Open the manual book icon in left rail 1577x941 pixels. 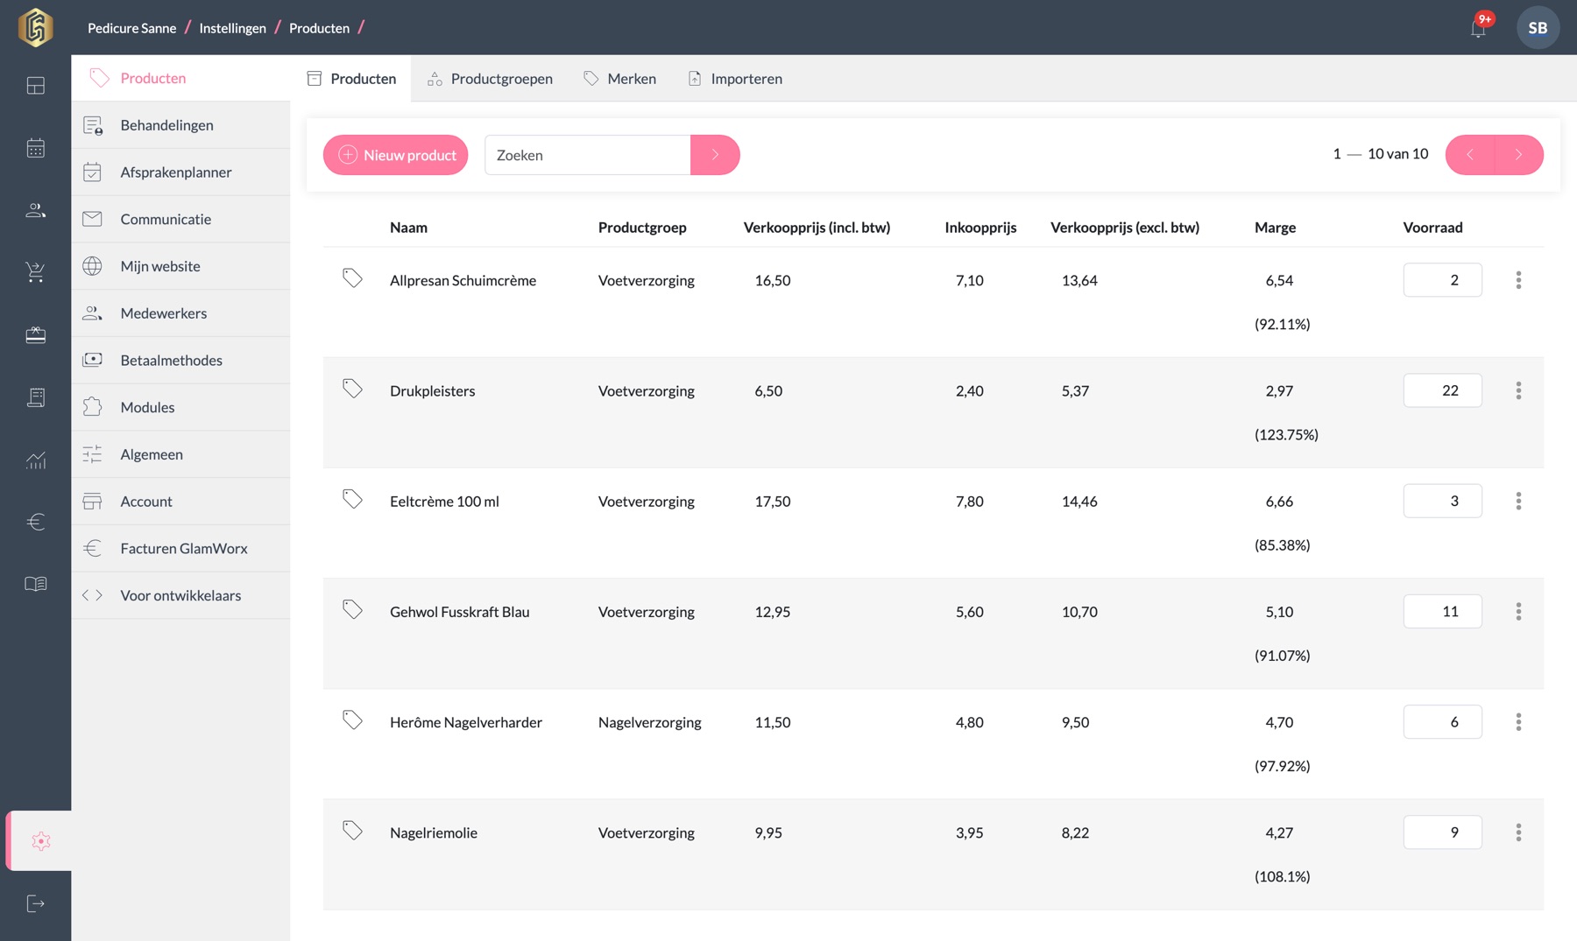36,584
